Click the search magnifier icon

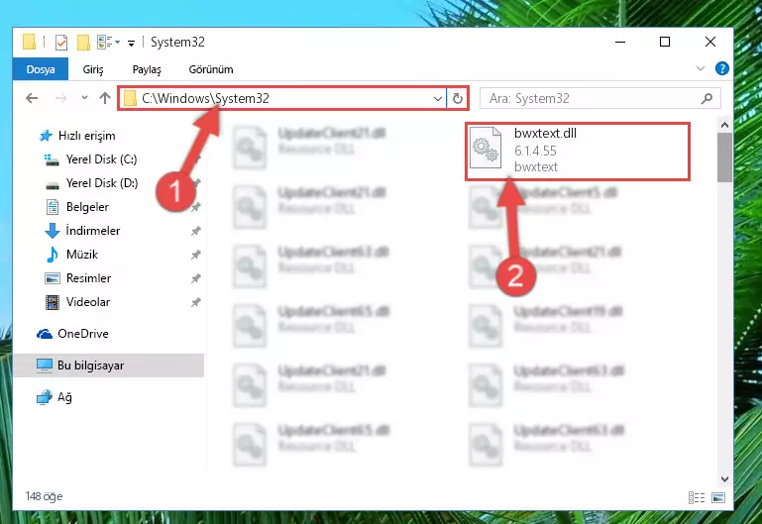pos(708,99)
